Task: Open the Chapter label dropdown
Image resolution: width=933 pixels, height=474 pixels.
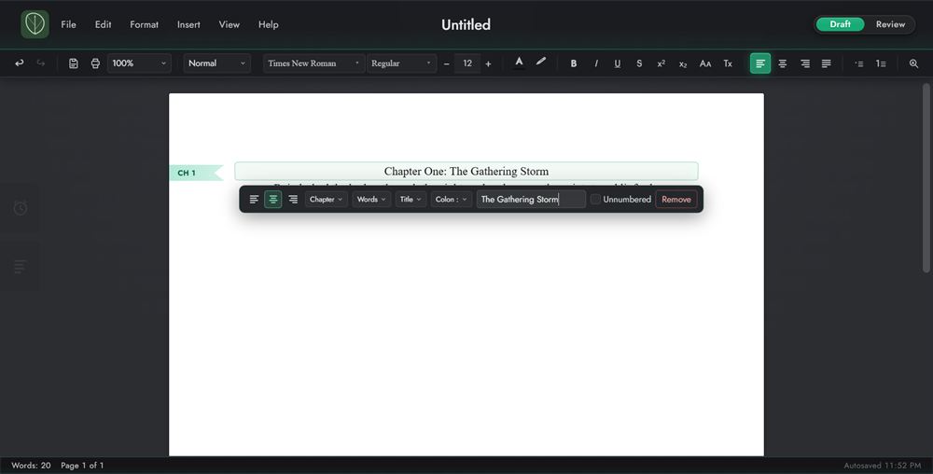Action: pos(326,200)
